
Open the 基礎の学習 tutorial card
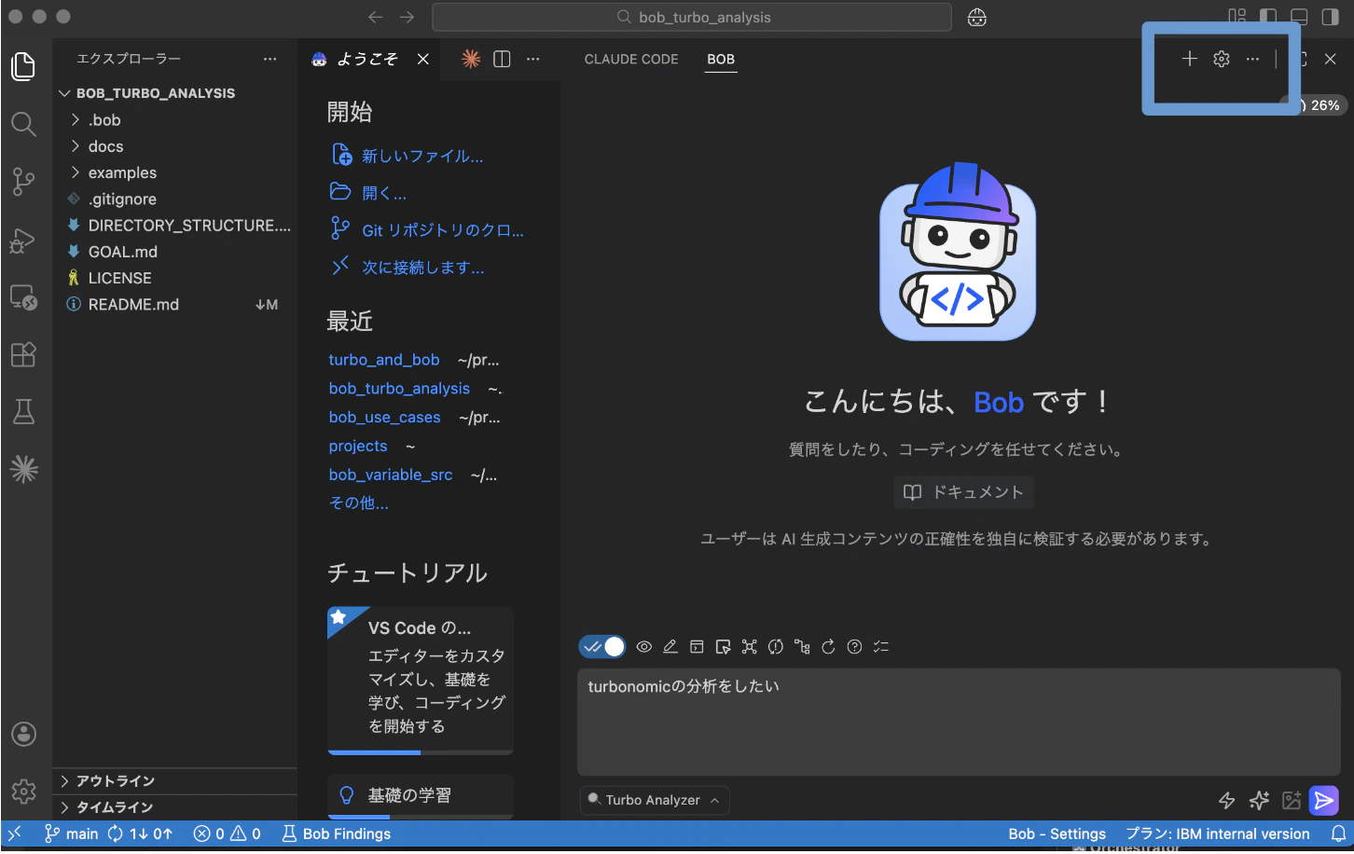tap(421, 795)
